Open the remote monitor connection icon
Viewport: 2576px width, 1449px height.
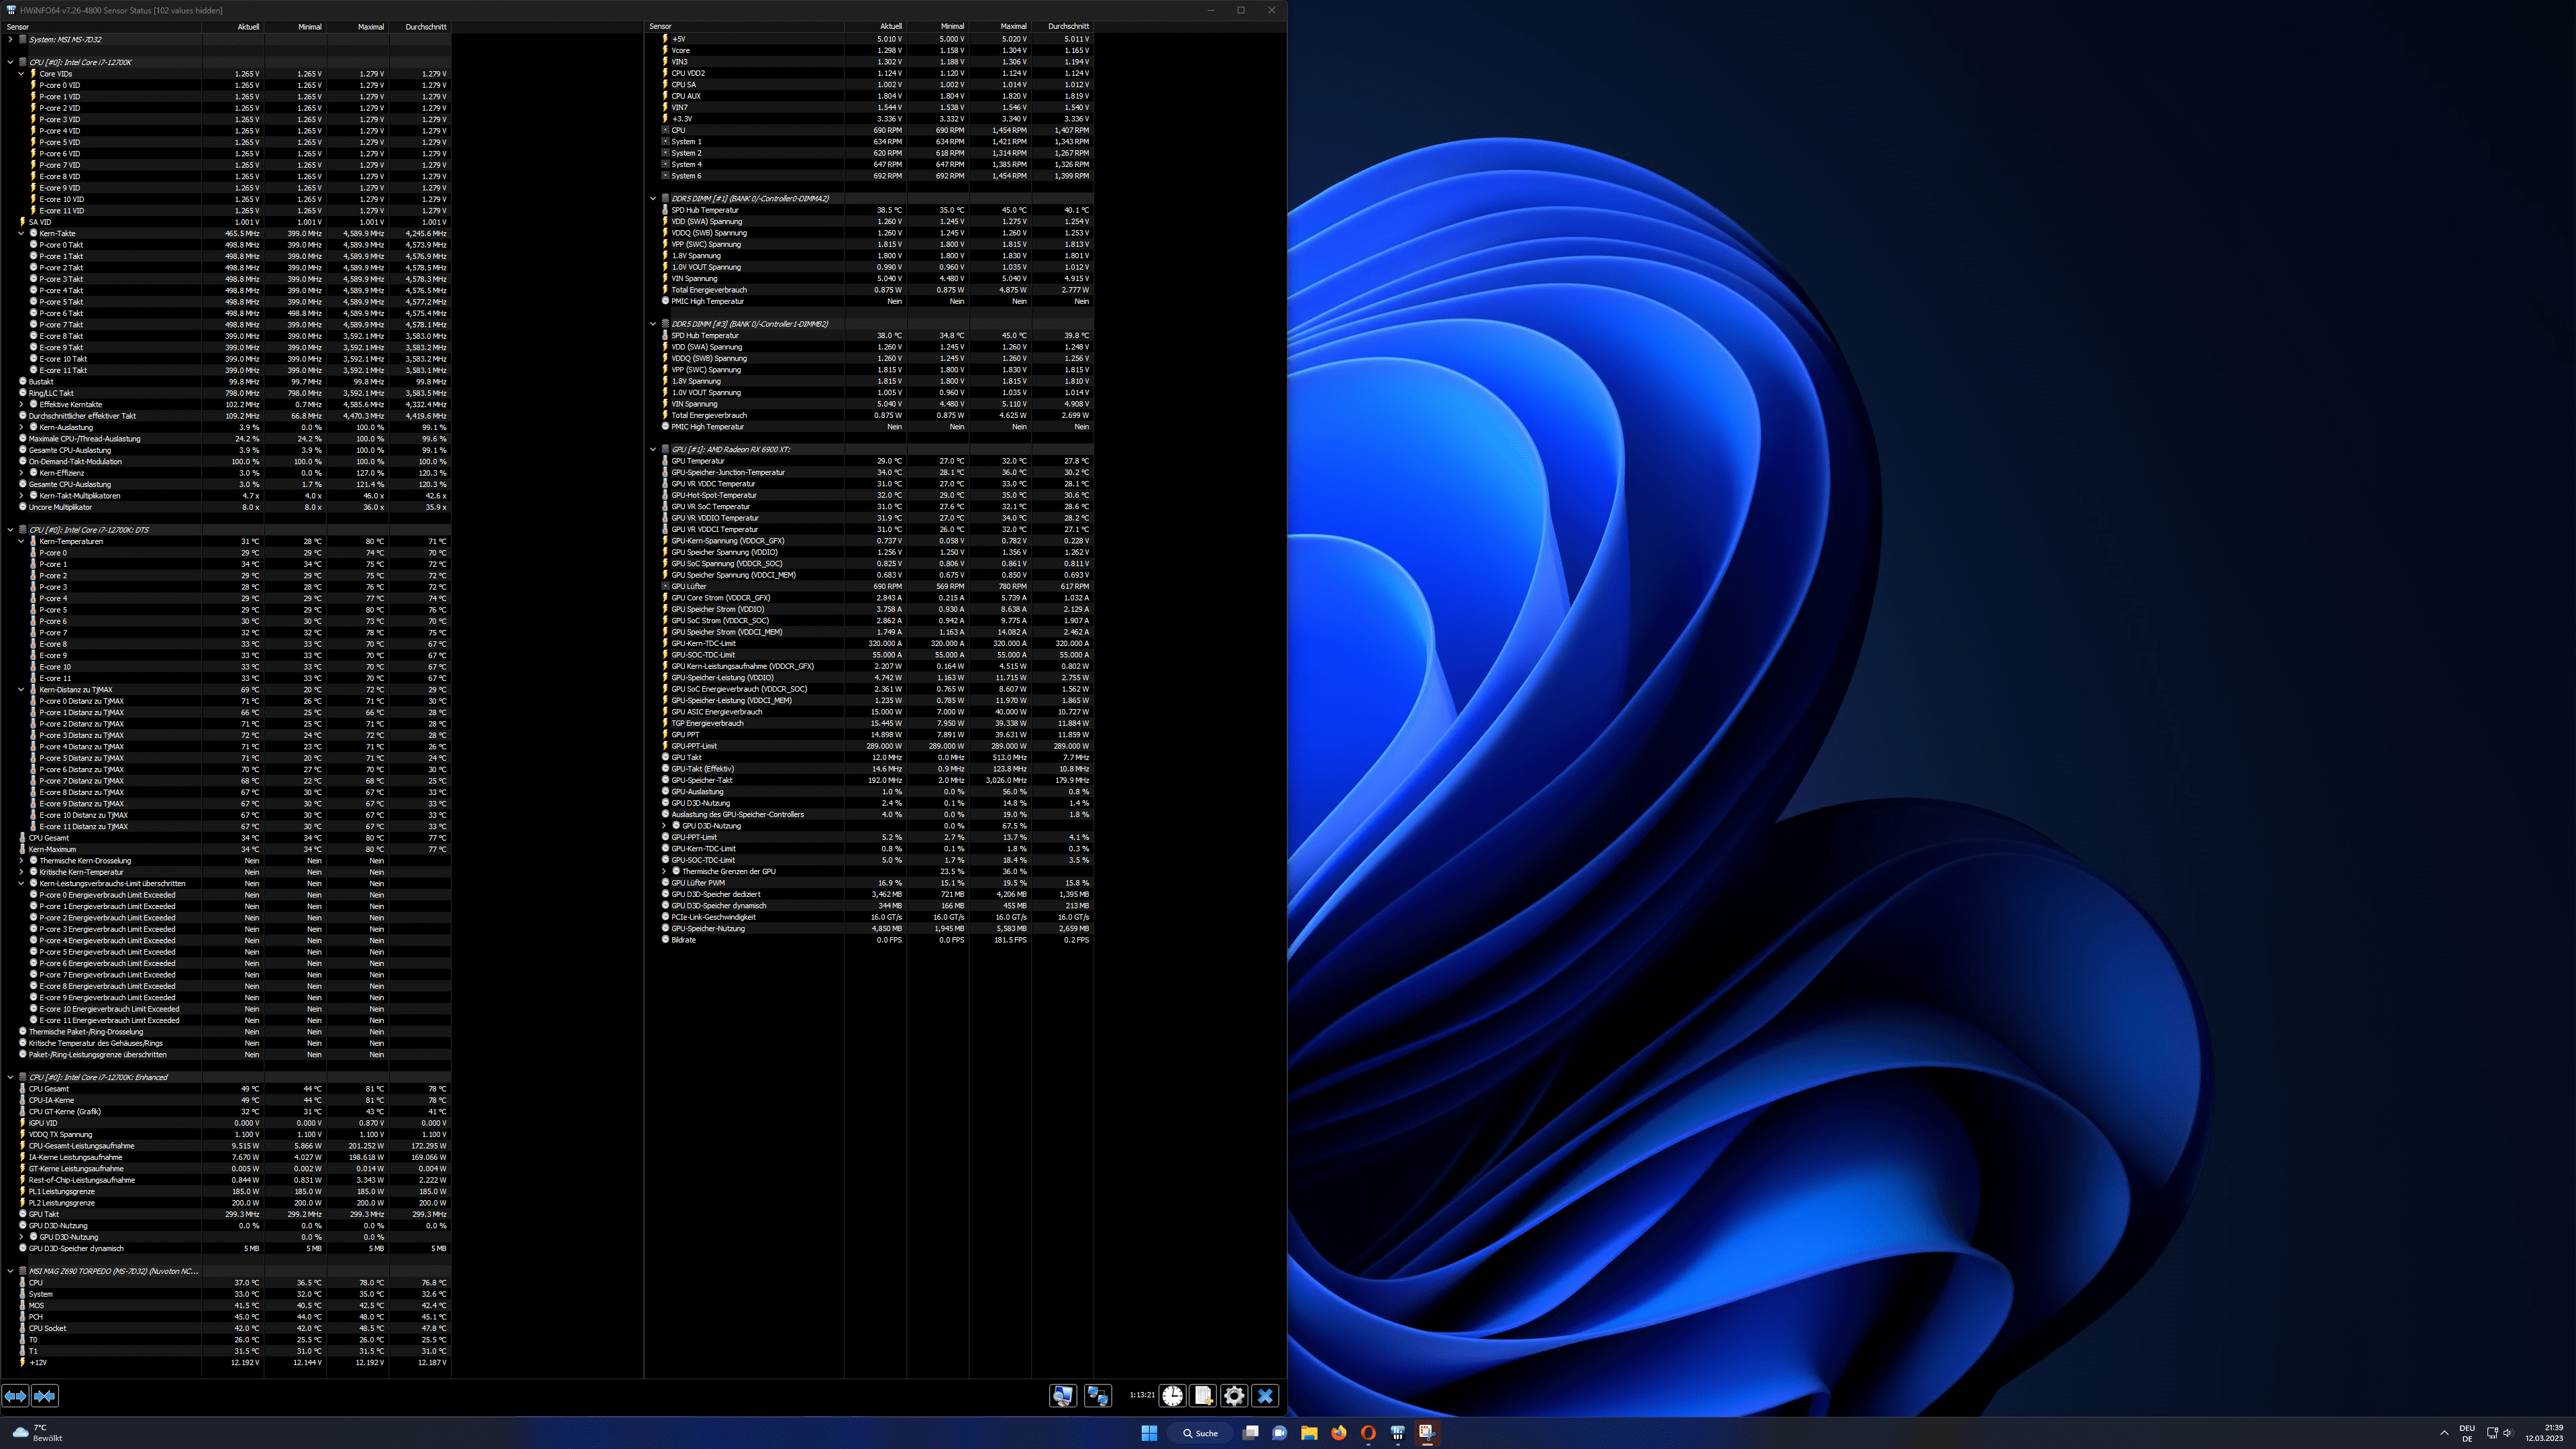click(1063, 1396)
